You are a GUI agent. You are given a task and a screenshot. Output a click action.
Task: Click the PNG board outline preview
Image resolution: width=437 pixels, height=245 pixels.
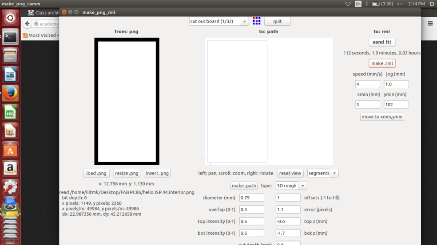click(127, 101)
